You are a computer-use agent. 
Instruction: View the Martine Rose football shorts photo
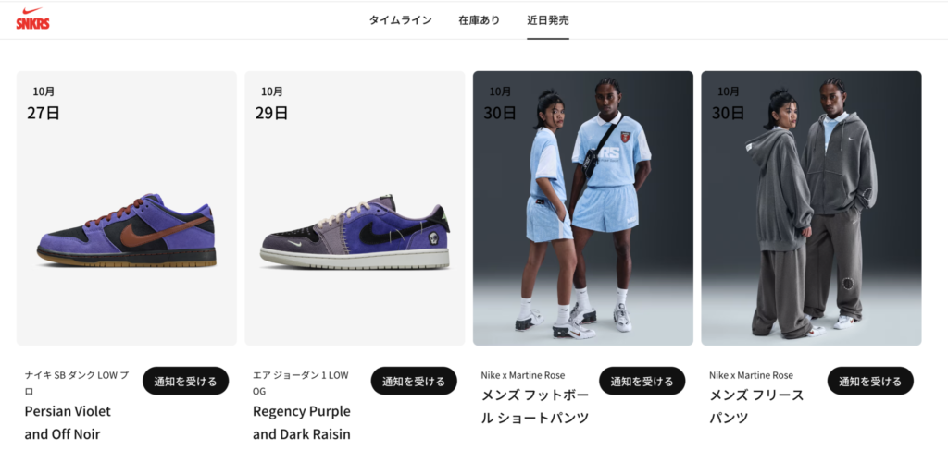[583, 208]
